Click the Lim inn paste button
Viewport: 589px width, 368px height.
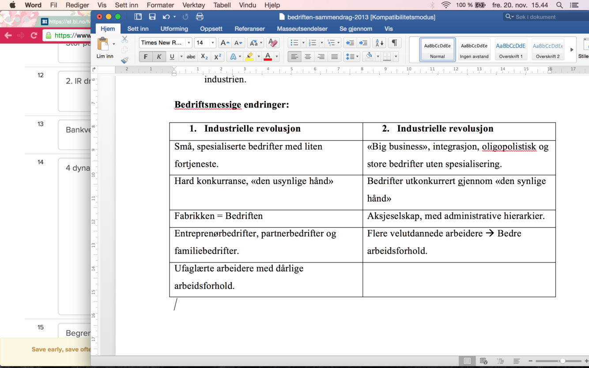(x=105, y=48)
